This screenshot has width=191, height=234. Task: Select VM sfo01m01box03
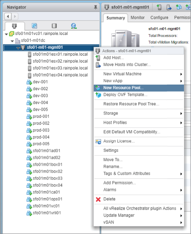click(48, 178)
